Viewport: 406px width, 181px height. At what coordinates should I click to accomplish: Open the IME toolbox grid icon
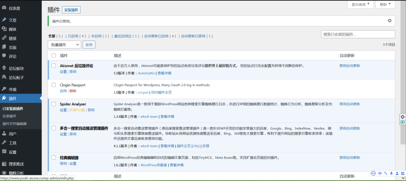[403, 173]
